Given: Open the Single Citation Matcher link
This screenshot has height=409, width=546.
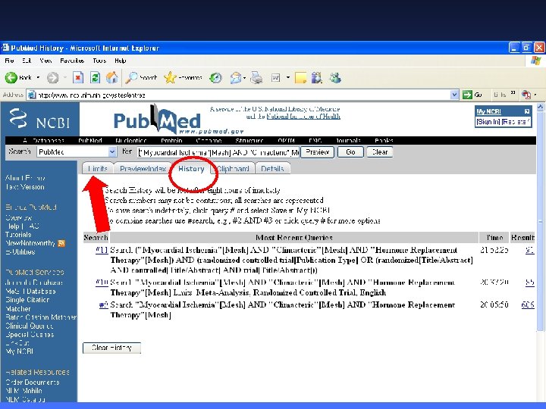Looking at the screenshot, I should 27,304.
